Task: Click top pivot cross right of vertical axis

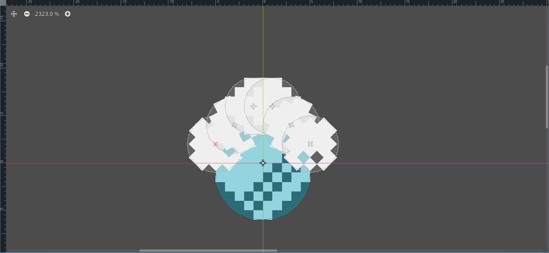Action: pyautogui.click(x=272, y=106)
